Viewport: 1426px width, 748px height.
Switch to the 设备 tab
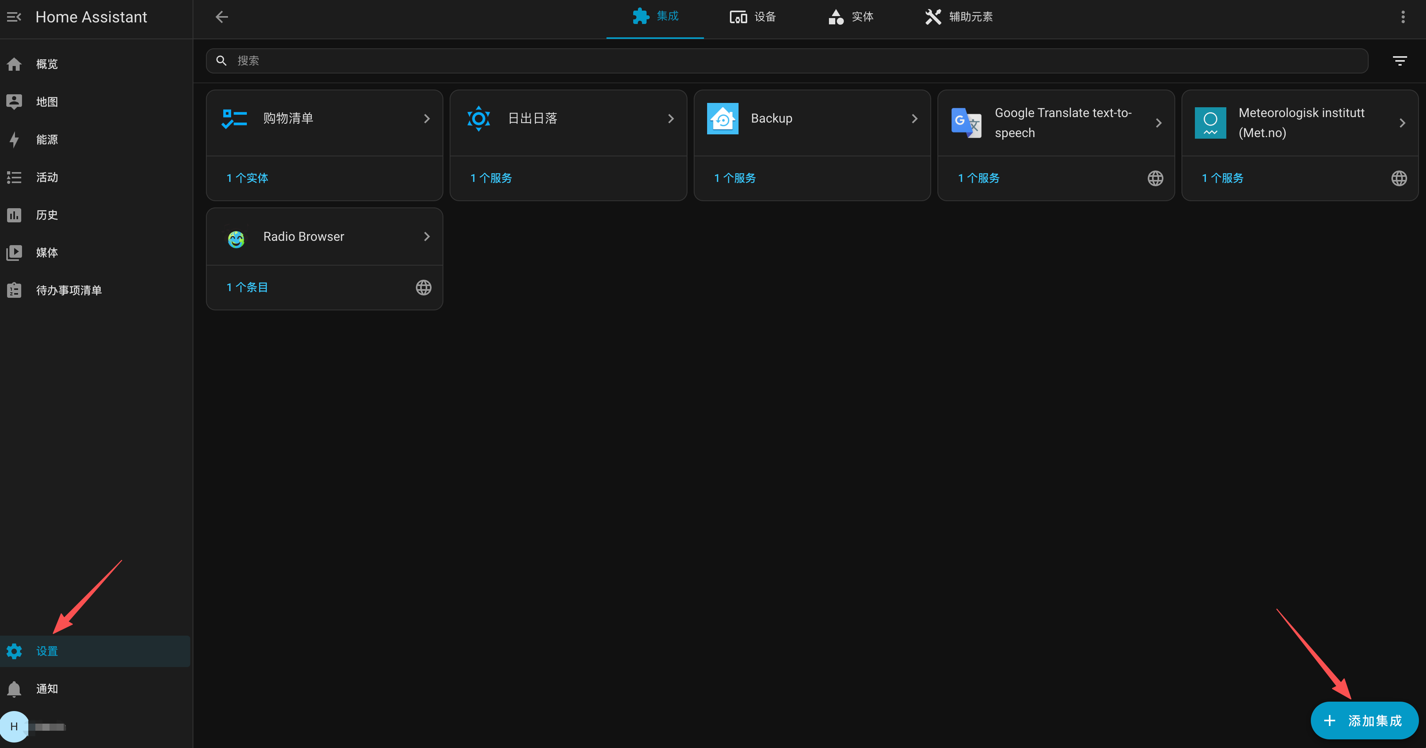[753, 16]
